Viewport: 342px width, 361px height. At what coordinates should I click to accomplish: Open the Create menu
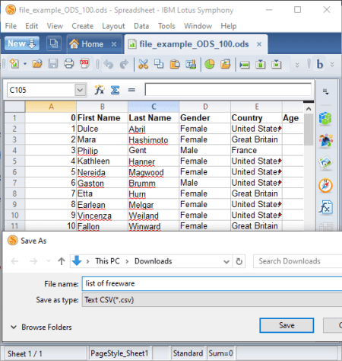pyautogui.click(x=82, y=26)
